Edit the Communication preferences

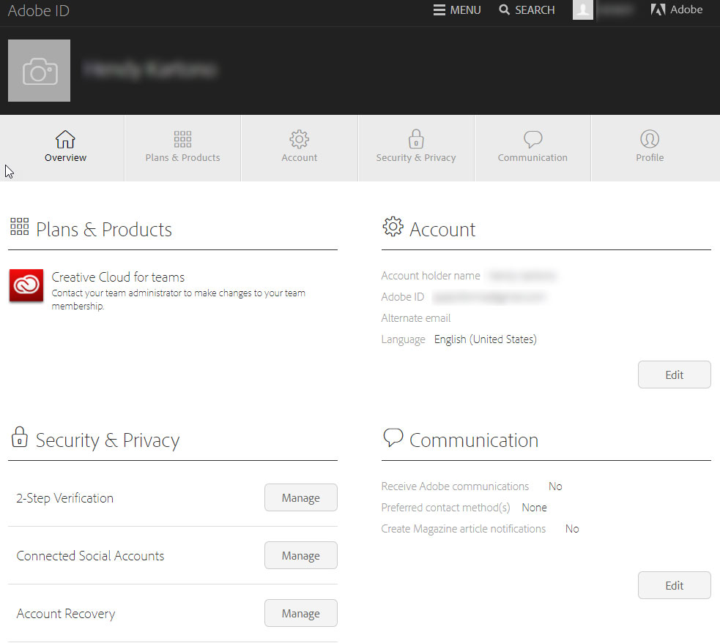674,585
